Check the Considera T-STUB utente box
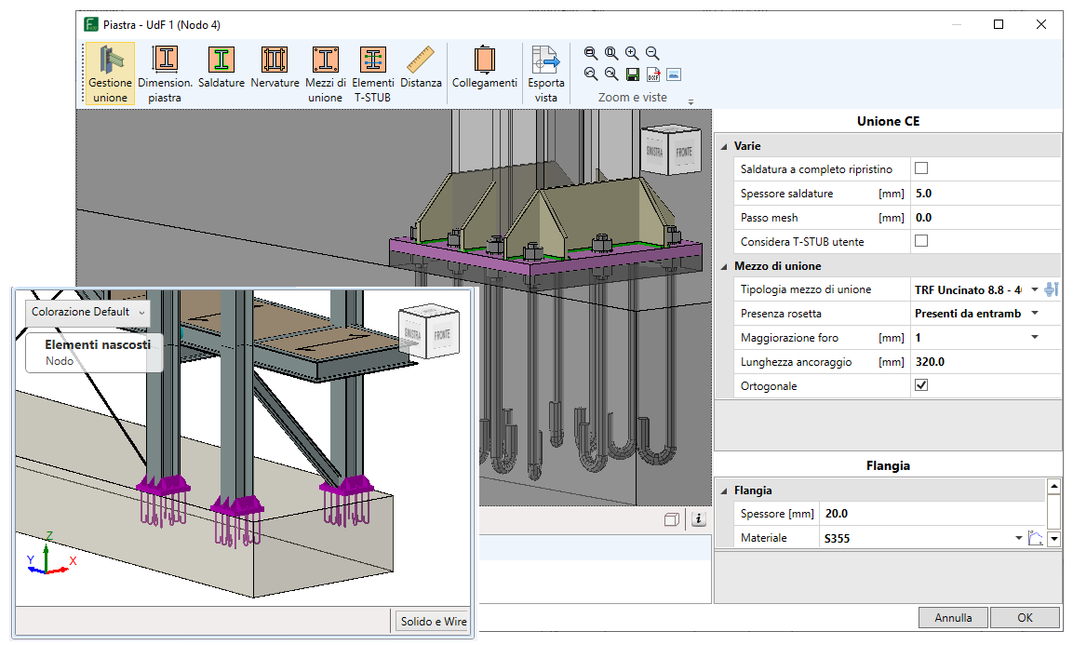 click(x=921, y=242)
